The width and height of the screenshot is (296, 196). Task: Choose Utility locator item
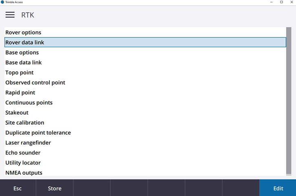tap(23, 163)
